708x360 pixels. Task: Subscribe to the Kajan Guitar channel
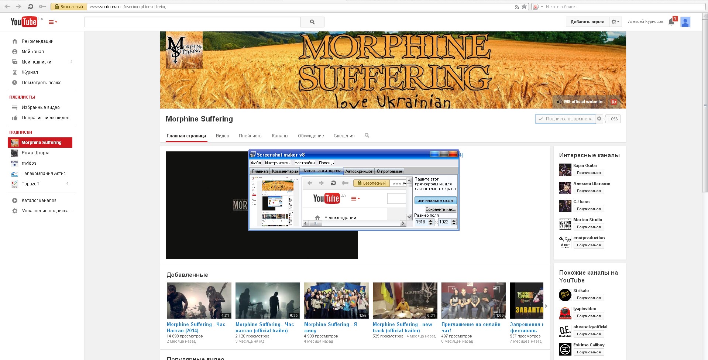(x=589, y=173)
